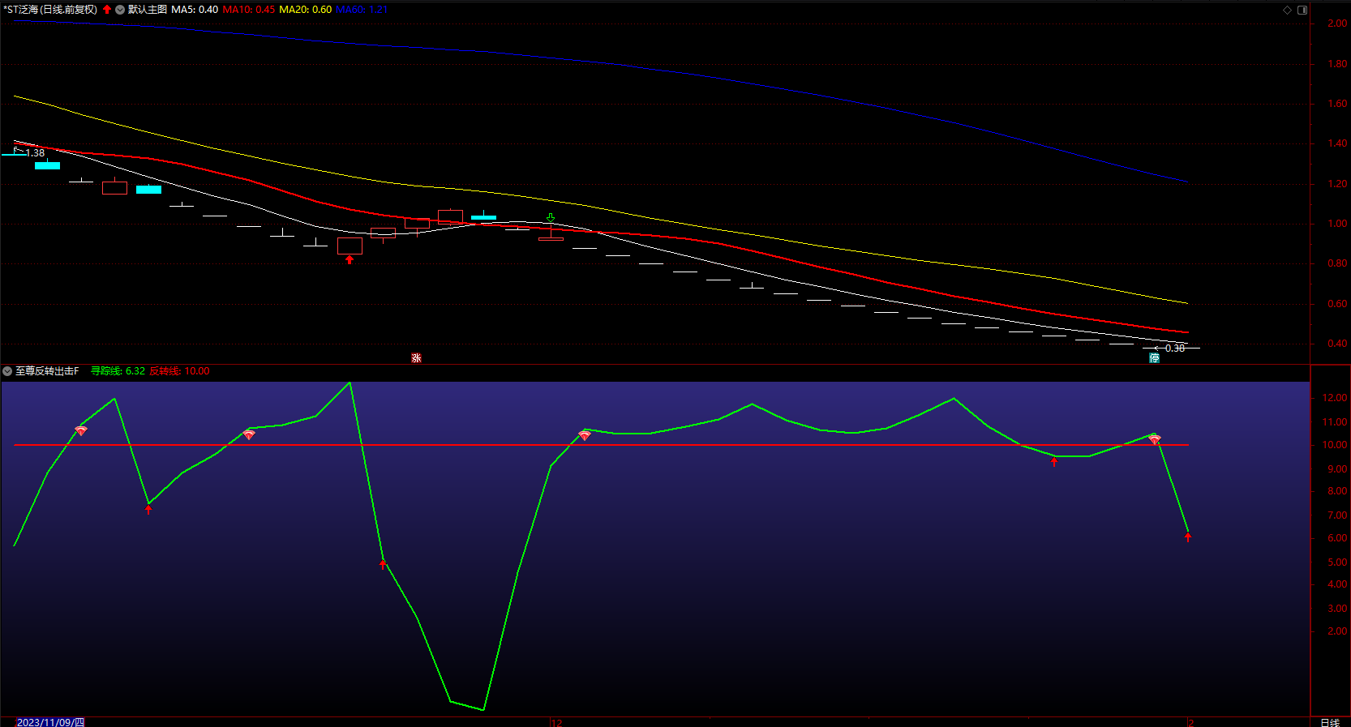Viewport: 1351px width, 727px height.
Task: Click the 默认主图 label
Action: click(x=148, y=10)
